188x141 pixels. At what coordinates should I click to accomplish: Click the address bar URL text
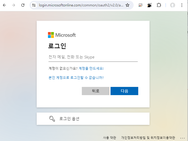(81, 5)
